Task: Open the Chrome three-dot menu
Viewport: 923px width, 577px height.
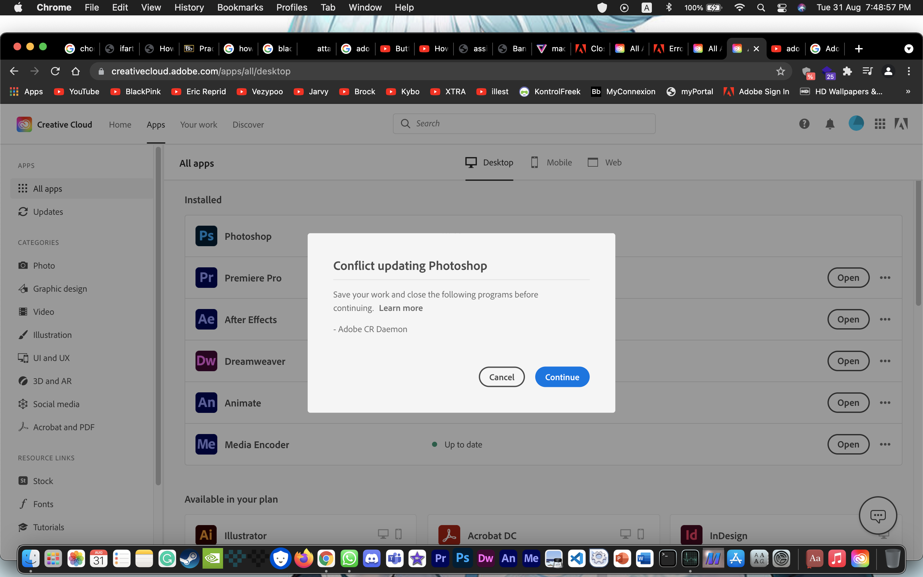Action: point(909,71)
